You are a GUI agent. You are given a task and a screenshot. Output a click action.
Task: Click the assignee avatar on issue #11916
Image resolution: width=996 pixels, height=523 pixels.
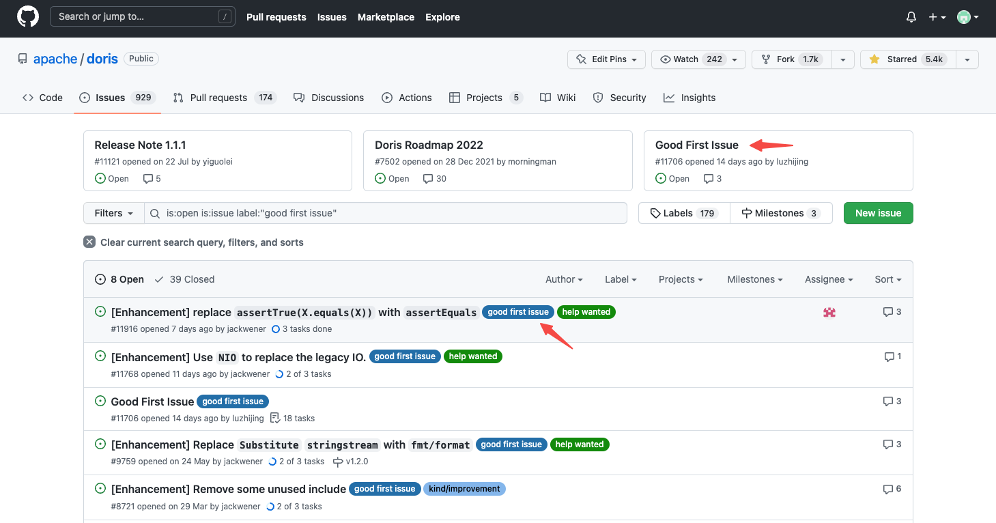[x=829, y=312]
